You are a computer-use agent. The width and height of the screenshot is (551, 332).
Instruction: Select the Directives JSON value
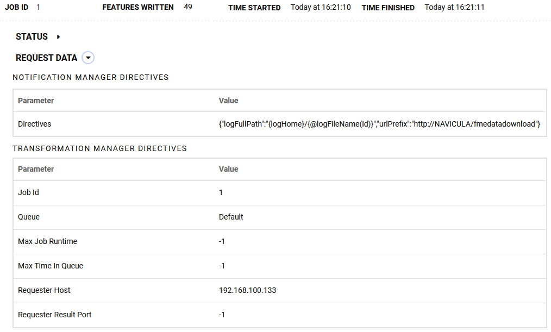(379, 124)
